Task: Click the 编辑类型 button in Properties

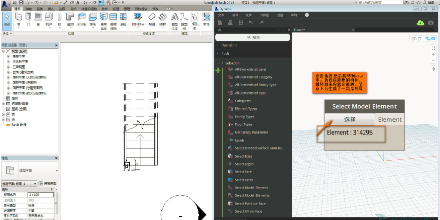Action: tap(48, 183)
